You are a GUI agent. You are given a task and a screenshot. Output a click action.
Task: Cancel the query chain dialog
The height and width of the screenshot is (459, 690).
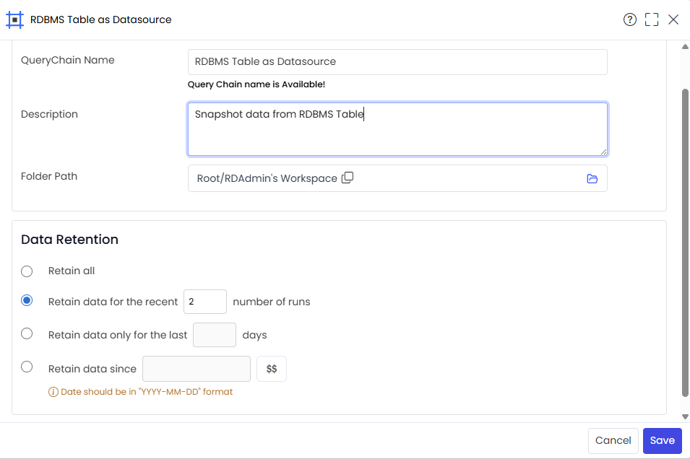tap(613, 440)
